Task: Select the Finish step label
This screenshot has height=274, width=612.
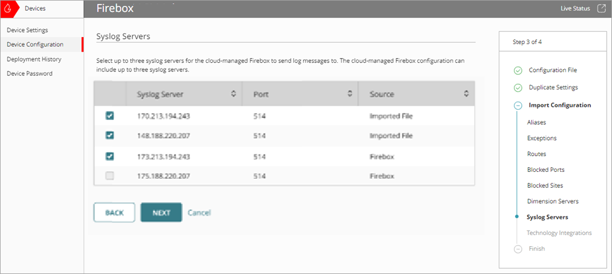Action: click(x=536, y=248)
